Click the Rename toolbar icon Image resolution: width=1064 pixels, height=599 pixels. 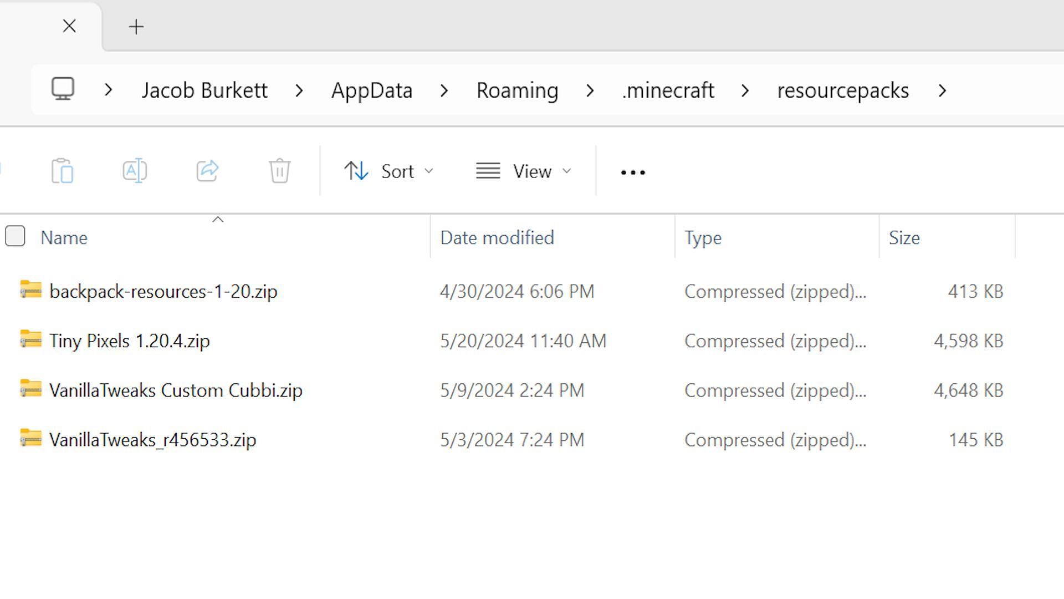[x=135, y=171]
